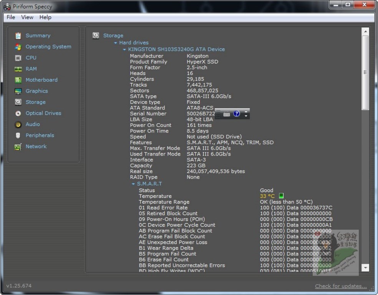Click the blue help question mark icon
This screenshot has width=378, height=295.
tap(236, 114)
